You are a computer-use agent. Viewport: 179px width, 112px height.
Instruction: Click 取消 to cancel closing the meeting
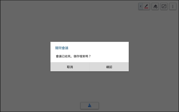pos(70,67)
